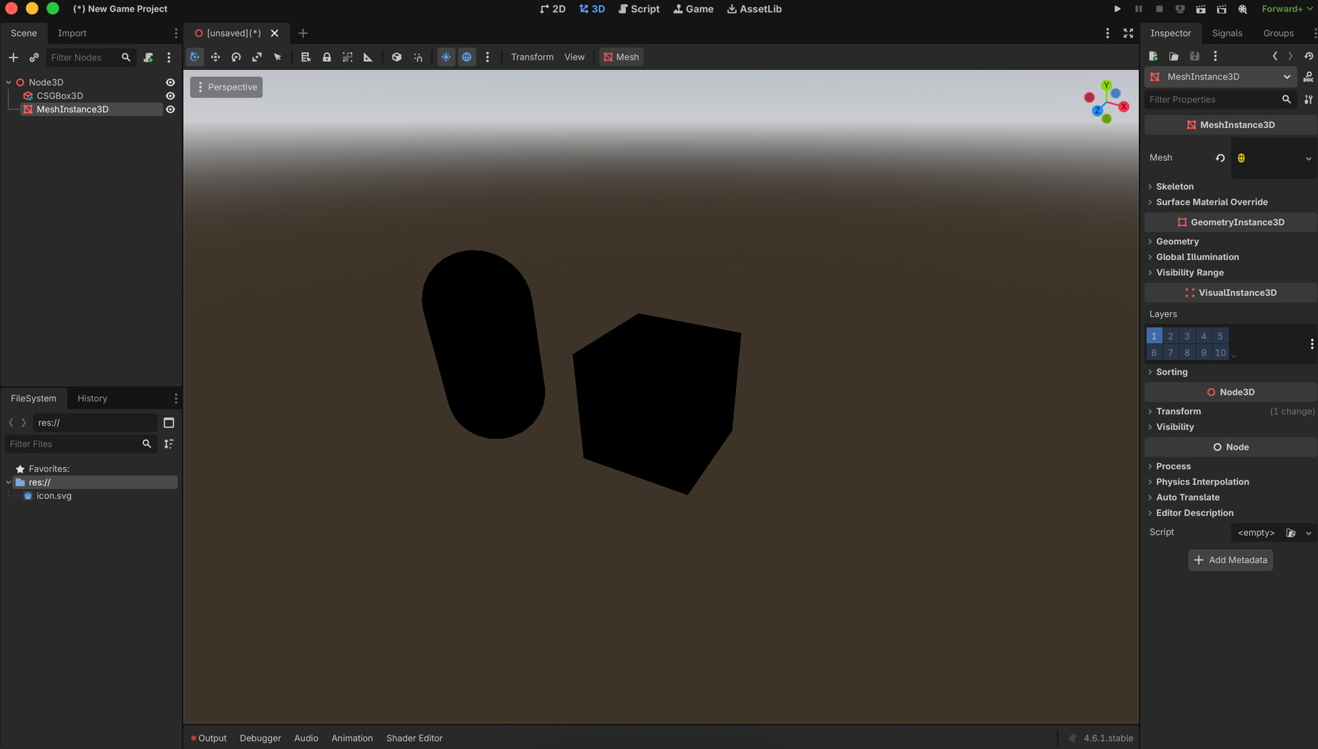Open the Mesh resource dropdown
The width and height of the screenshot is (1318, 749).
coord(1308,158)
